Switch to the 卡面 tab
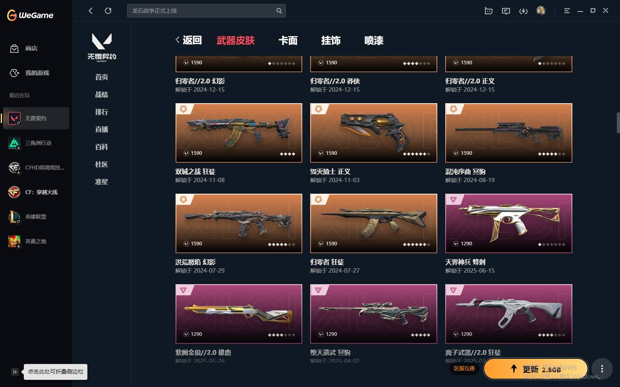Viewport: 620px width, 387px height. tap(288, 40)
